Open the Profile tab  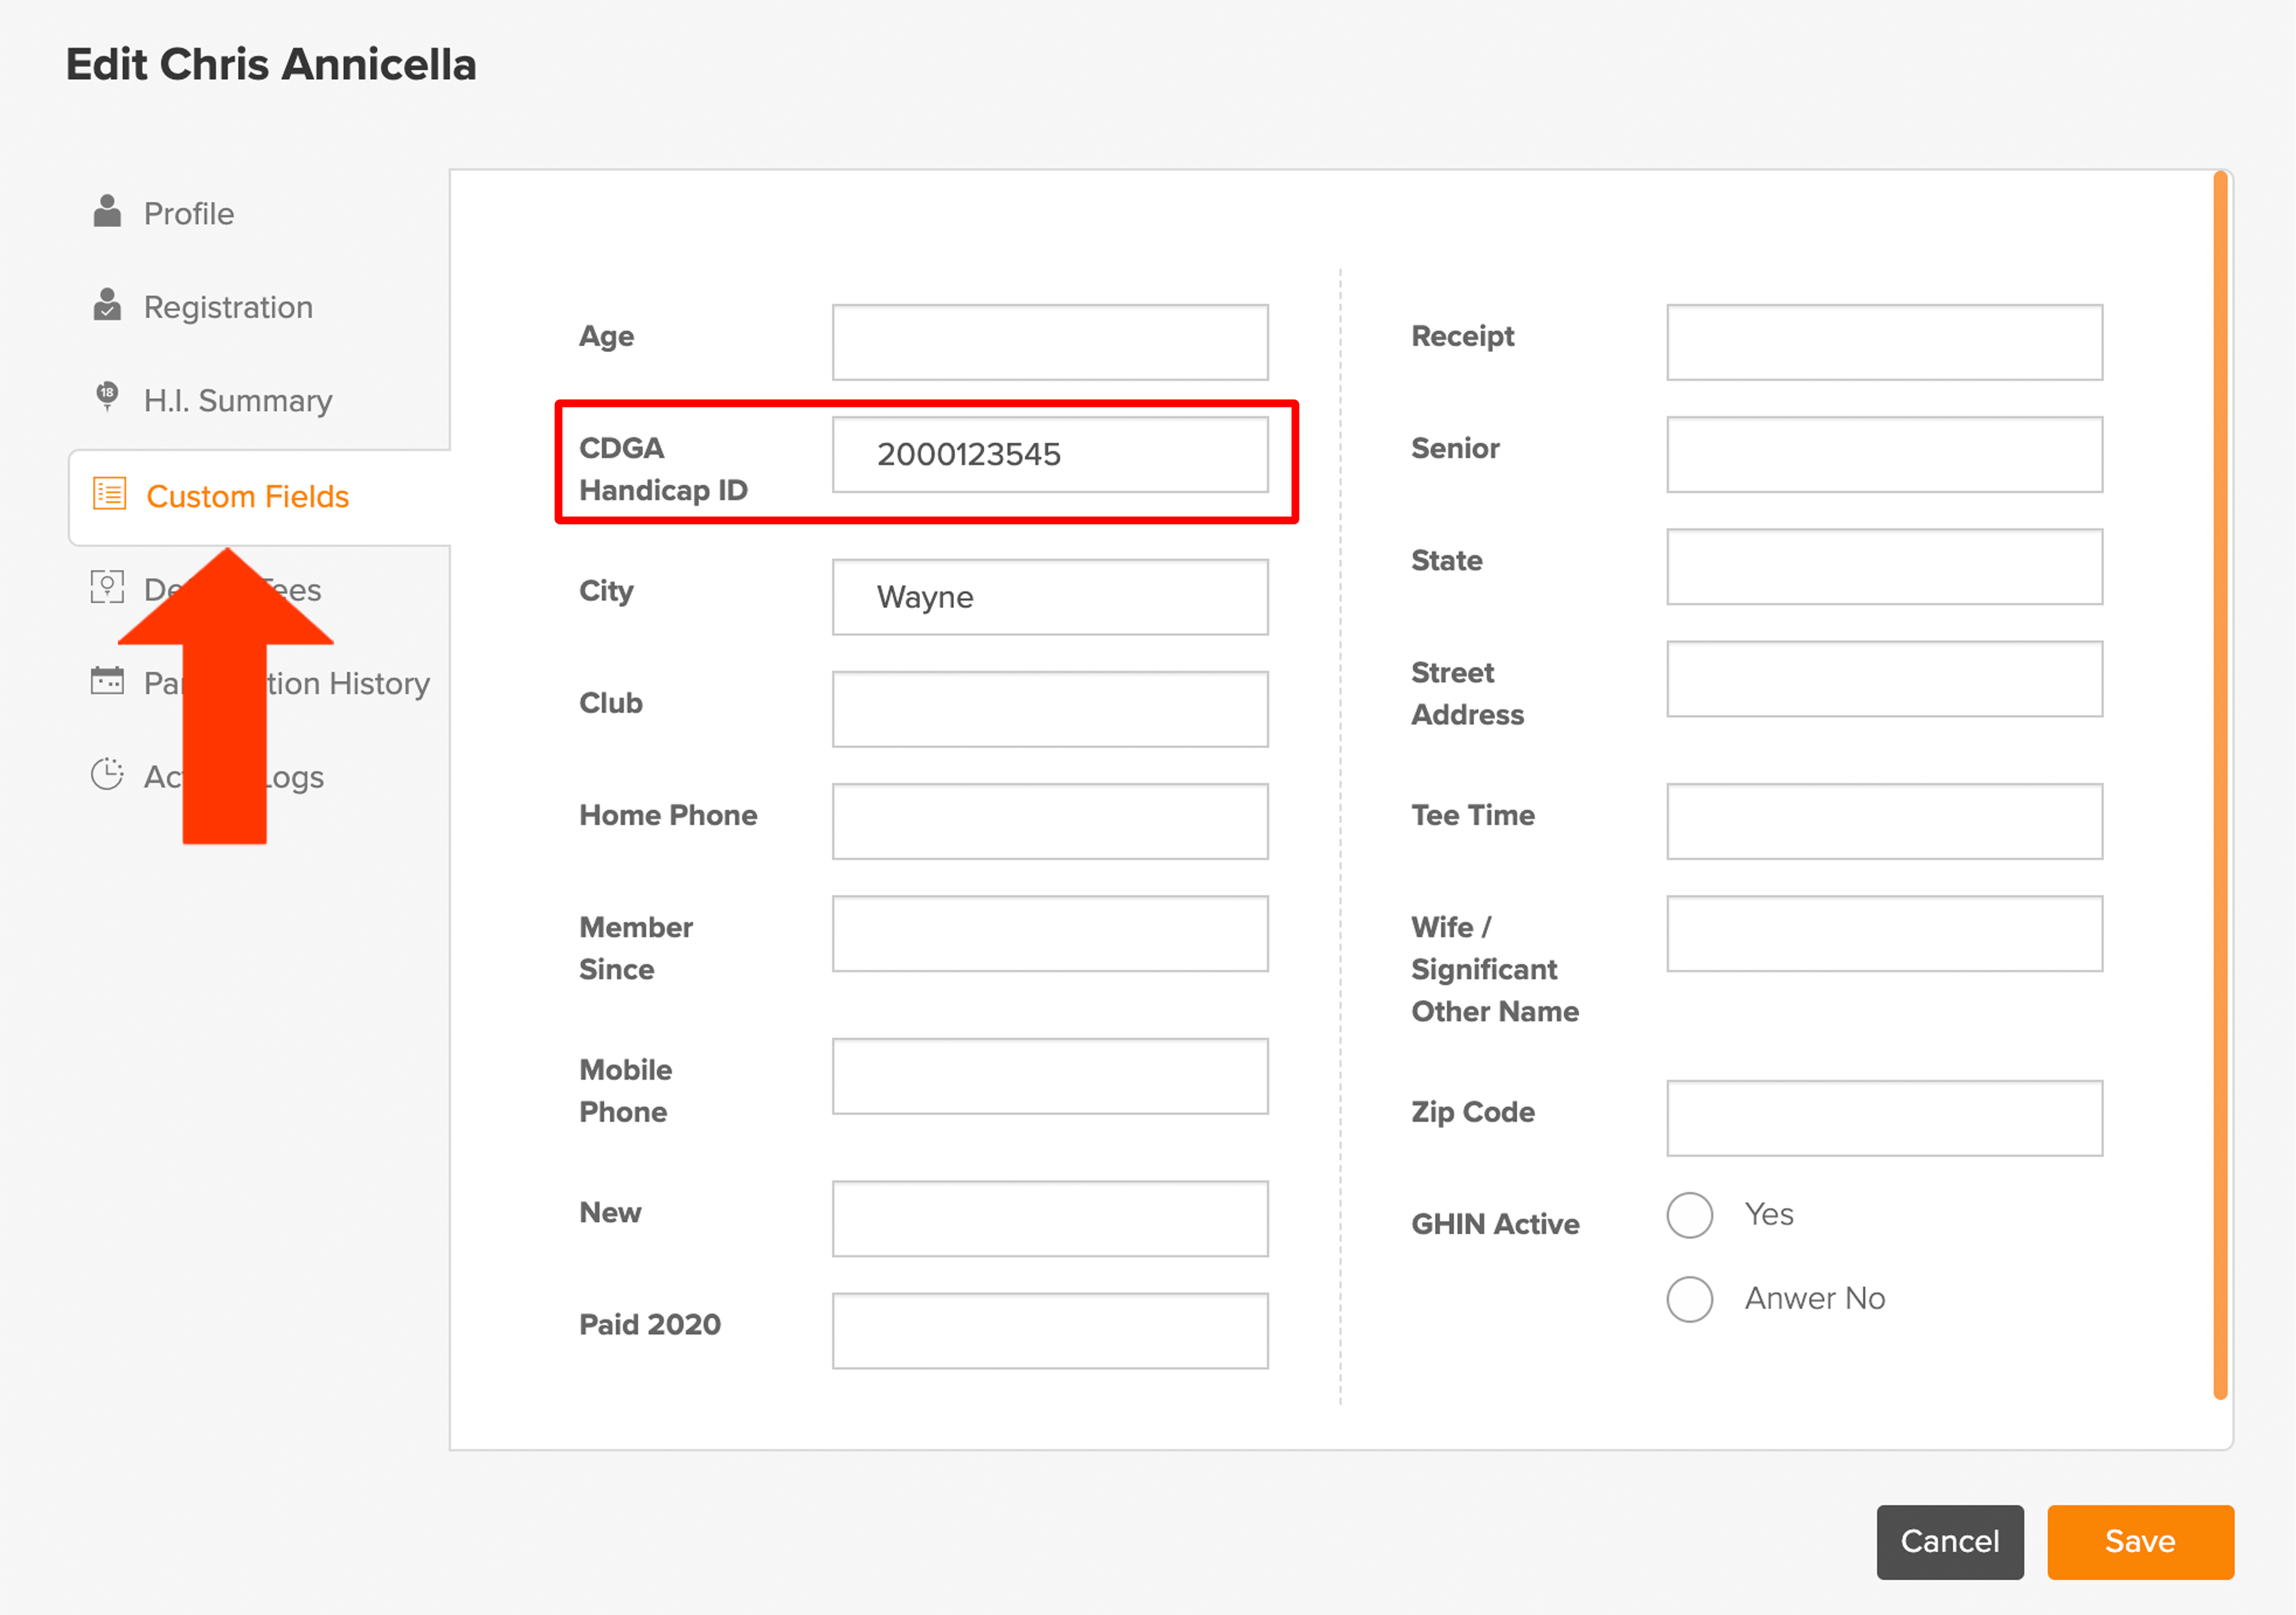point(188,213)
